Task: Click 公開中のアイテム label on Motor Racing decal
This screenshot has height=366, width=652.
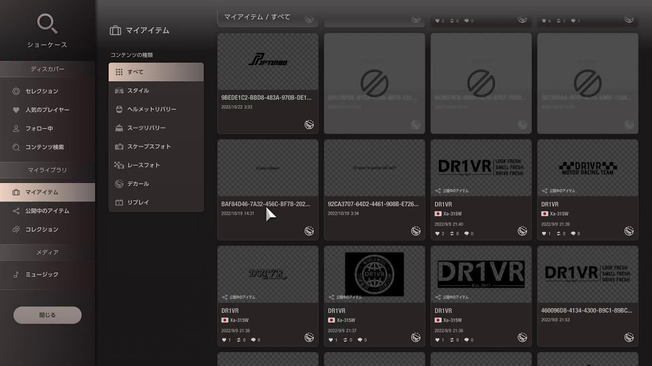Action: [x=562, y=191]
